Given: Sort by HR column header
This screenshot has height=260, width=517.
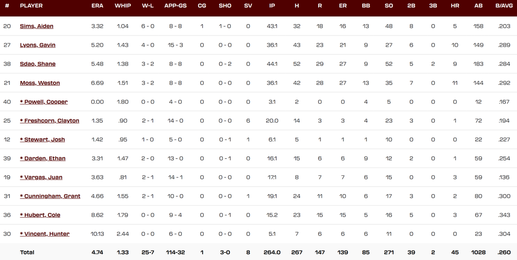Looking at the screenshot, I should [x=455, y=6].
